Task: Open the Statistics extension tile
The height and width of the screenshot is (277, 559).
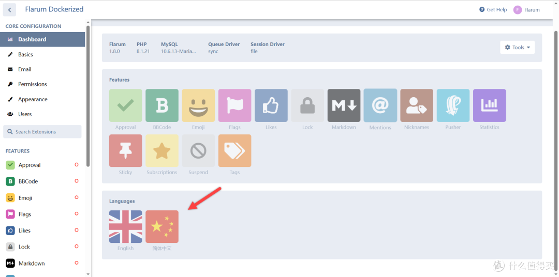Action: click(x=489, y=105)
